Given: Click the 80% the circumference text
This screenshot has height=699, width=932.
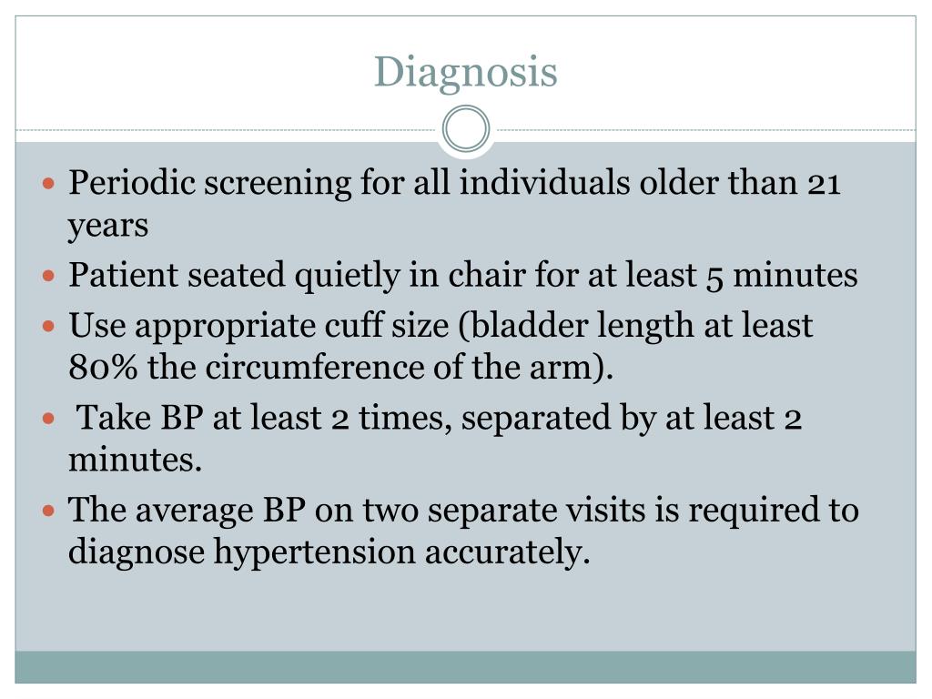Looking at the screenshot, I should coord(341,368).
